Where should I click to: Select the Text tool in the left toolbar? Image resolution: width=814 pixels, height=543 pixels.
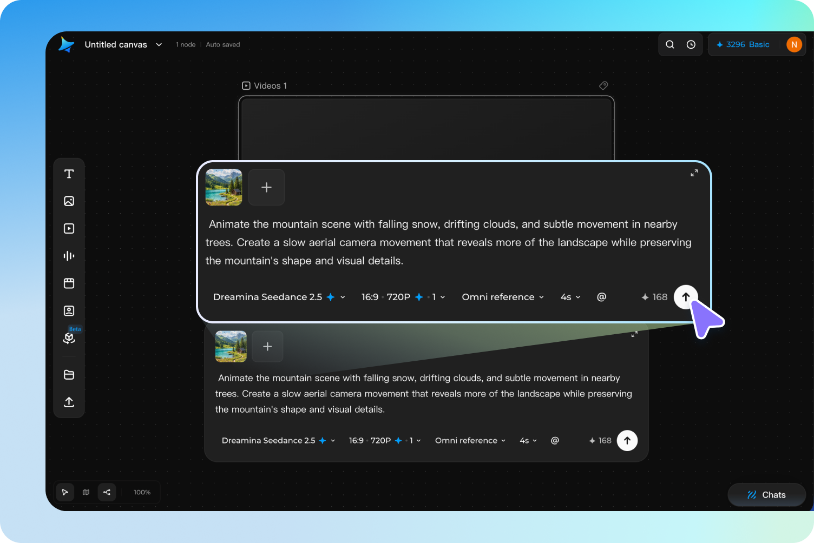pyautogui.click(x=69, y=174)
